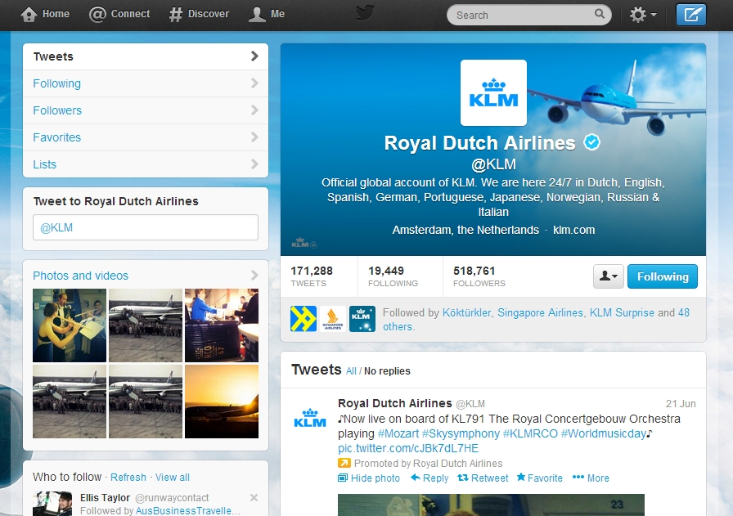Open Favorites in the sidebar
This screenshot has height=516, width=733.
coord(146,137)
